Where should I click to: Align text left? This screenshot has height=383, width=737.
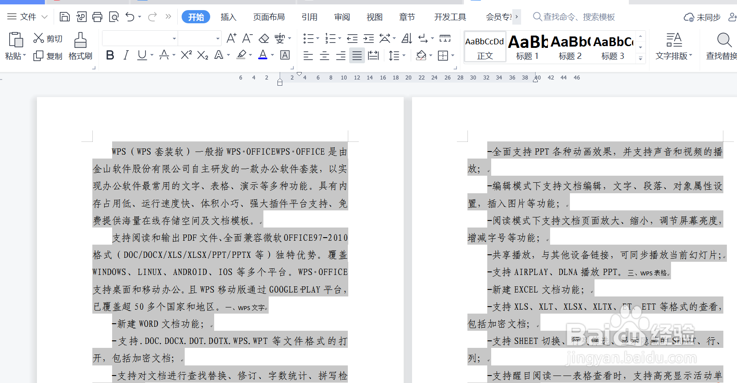(x=308, y=55)
